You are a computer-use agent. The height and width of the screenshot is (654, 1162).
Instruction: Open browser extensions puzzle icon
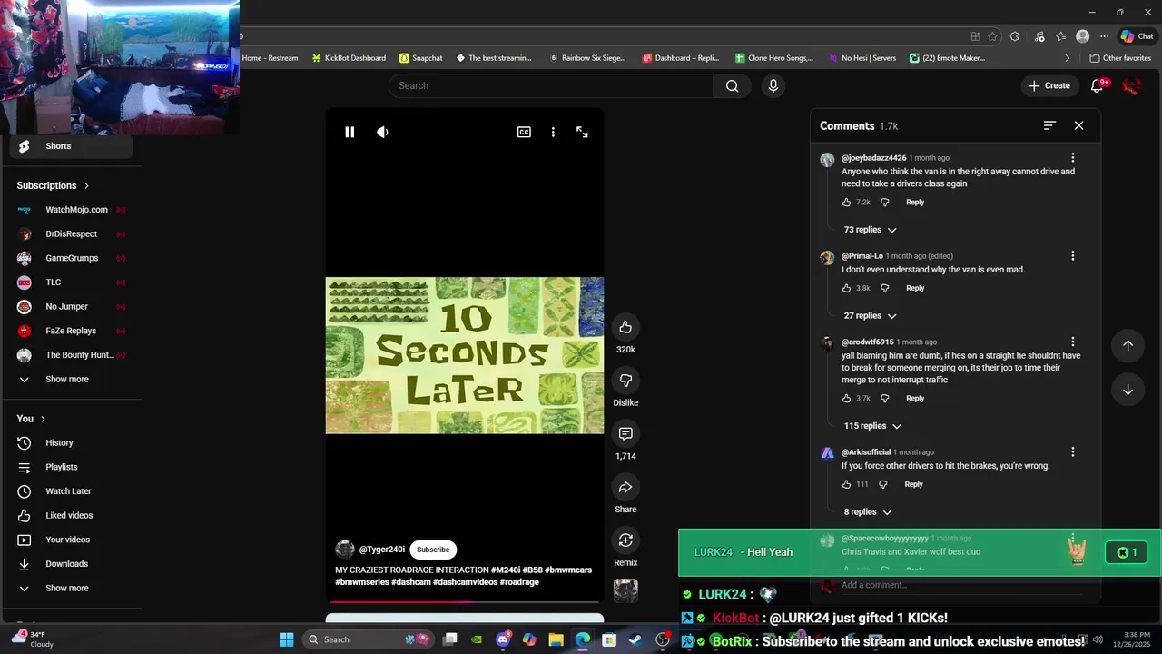click(1014, 36)
